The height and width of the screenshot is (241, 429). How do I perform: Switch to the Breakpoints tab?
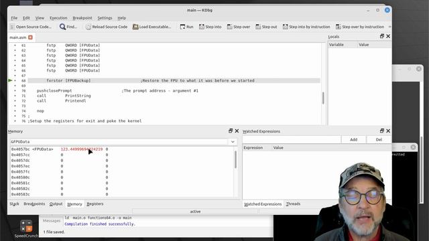pos(34,204)
